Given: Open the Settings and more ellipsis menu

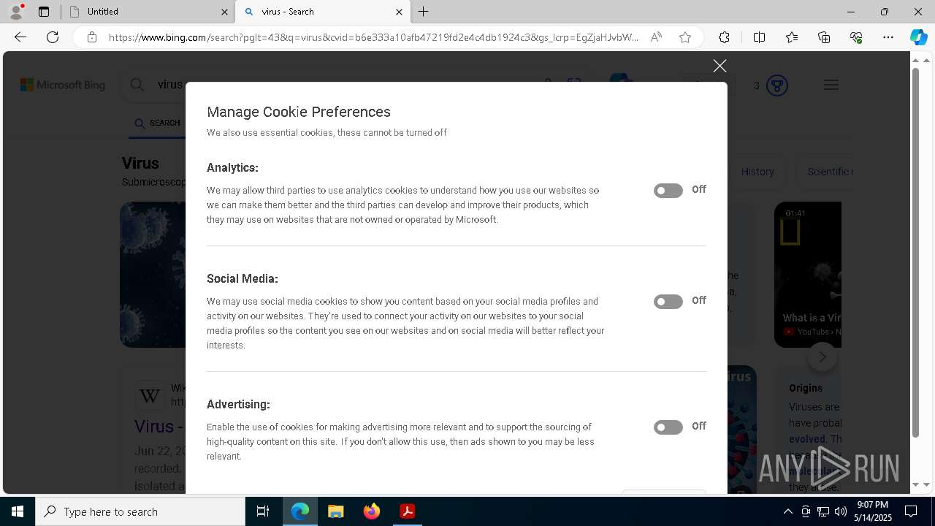Looking at the screenshot, I should (x=888, y=37).
